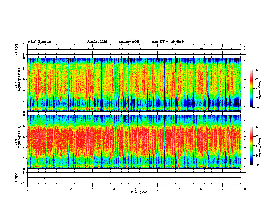The width and height of the screenshot is (275, 212).
Task: Click the start UT 20:40:0 label
Action: [x=168, y=42]
